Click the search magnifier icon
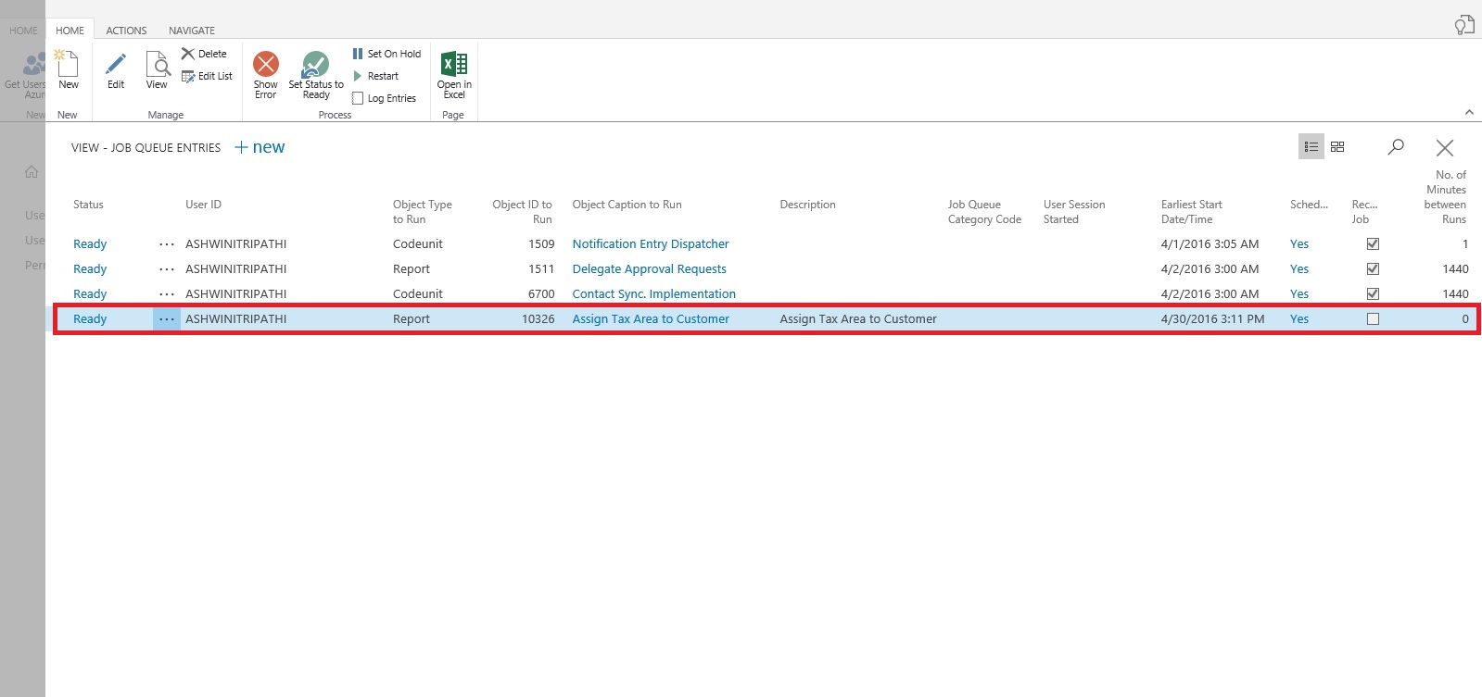Screen dimensions: 1482x697 tap(1396, 147)
